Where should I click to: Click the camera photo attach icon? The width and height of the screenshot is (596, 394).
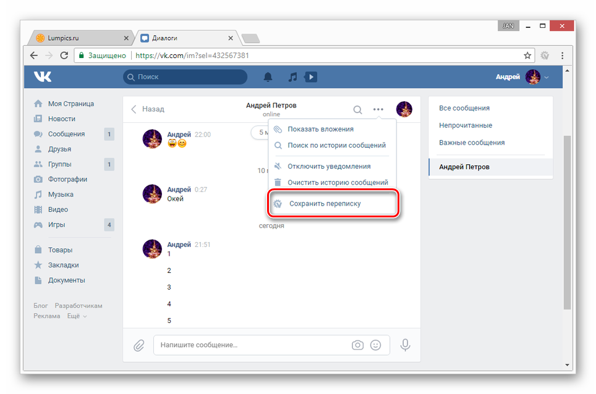point(357,345)
